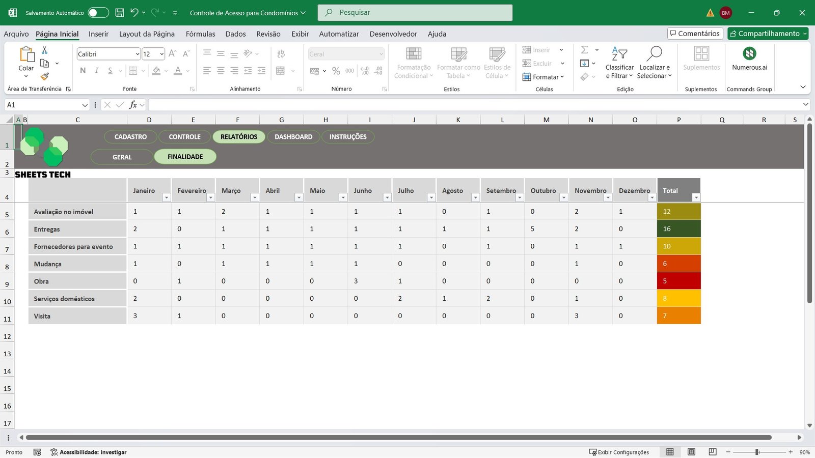Click the AutoSum sigma icon

585,49
